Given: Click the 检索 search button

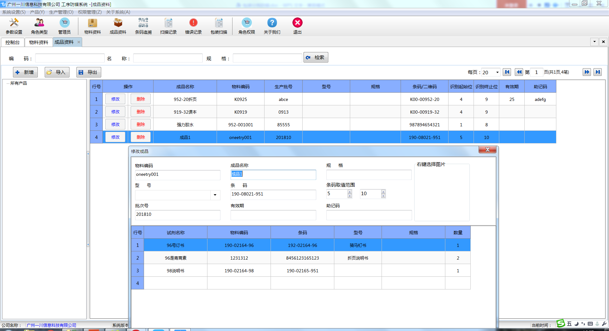Looking at the screenshot, I should 316,57.
